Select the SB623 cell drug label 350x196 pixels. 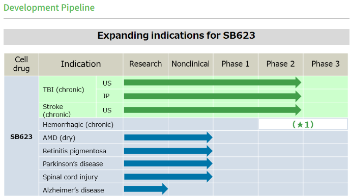coord(21,137)
